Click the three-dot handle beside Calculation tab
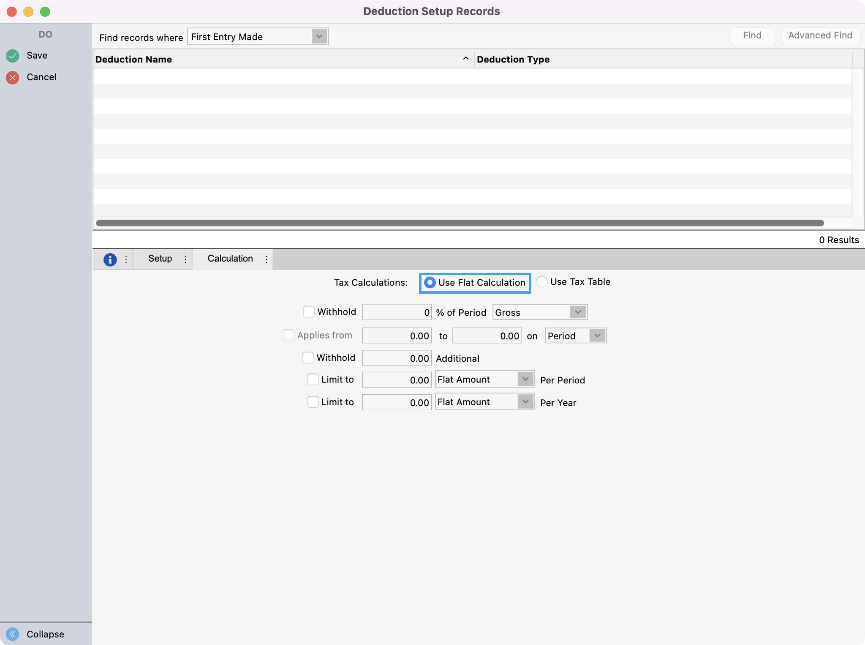Viewport: 865px width, 645px height. coord(266,259)
